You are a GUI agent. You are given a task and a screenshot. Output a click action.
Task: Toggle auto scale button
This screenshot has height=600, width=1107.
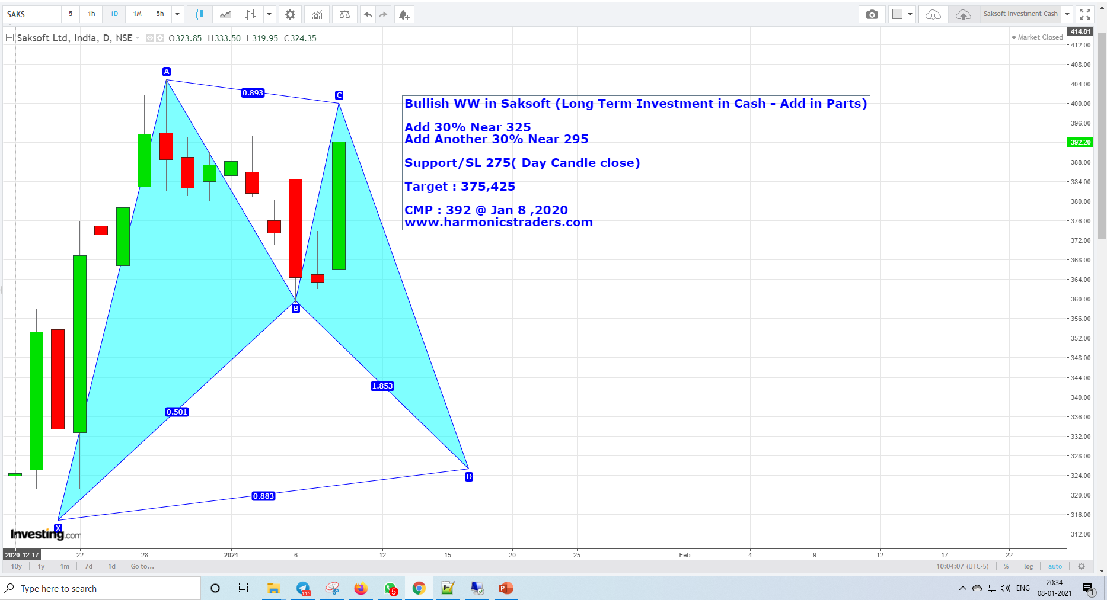pyautogui.click(x=1055, y=567)
